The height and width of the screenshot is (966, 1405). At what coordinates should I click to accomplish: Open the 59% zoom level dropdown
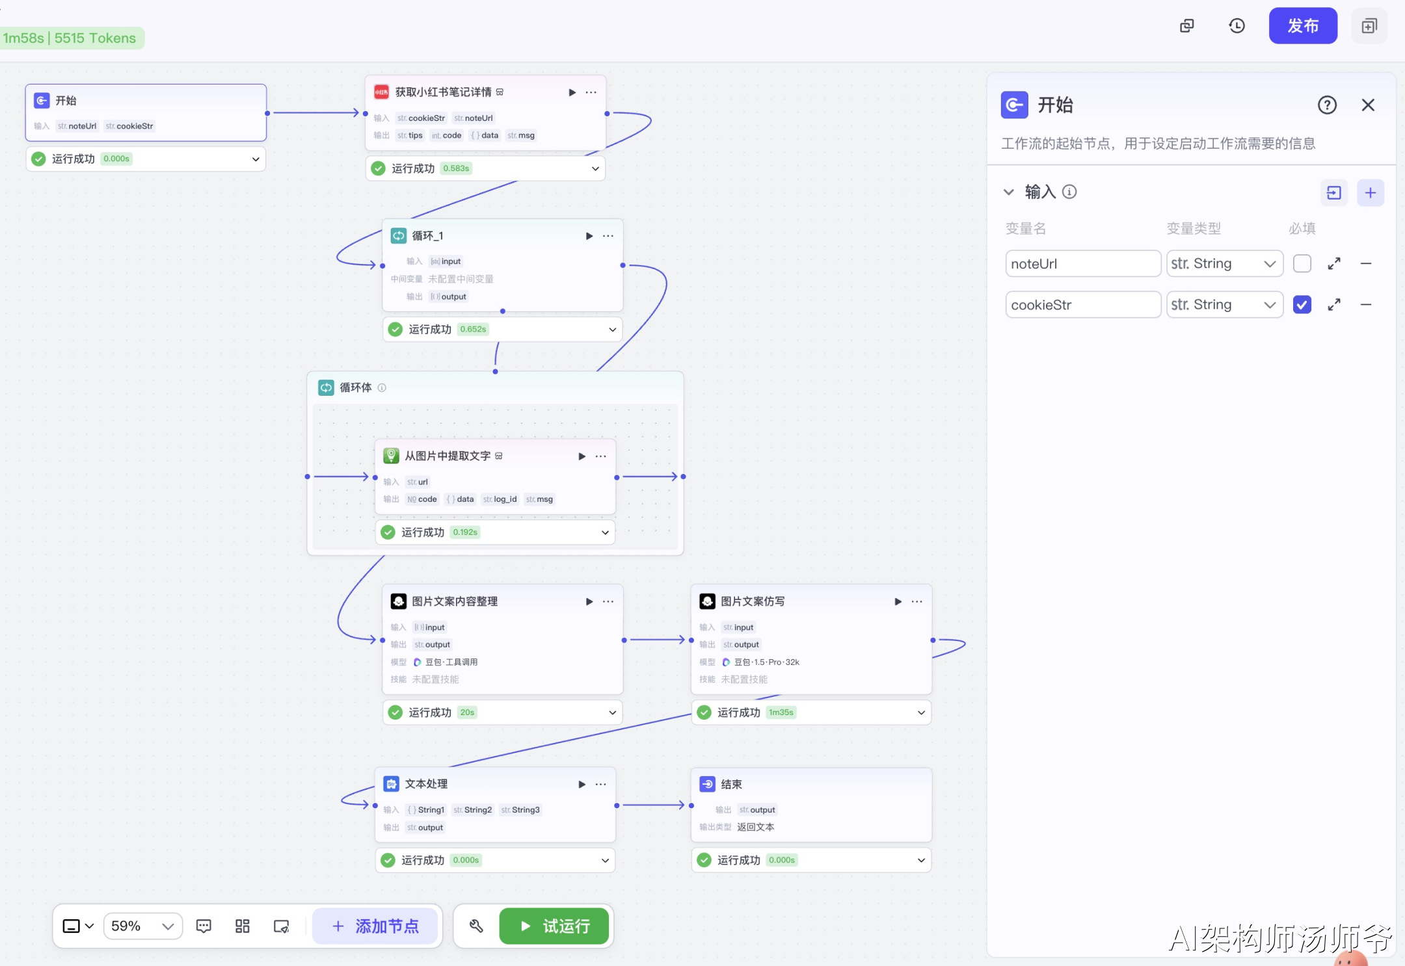(x=142, y=926)
